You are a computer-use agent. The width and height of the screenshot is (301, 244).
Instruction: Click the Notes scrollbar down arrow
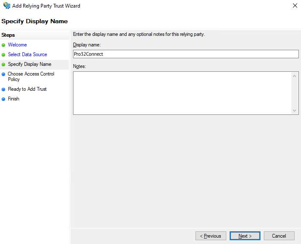click(295, 110)
